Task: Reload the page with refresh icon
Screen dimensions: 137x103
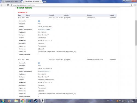Action: (x=8, y=5)
